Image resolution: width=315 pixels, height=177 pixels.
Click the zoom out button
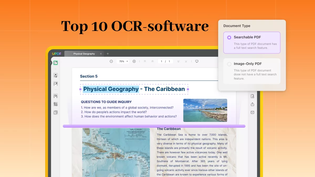[111, 61]
